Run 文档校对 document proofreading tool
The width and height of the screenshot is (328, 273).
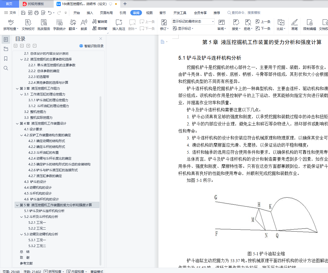(x=28, y=25)
